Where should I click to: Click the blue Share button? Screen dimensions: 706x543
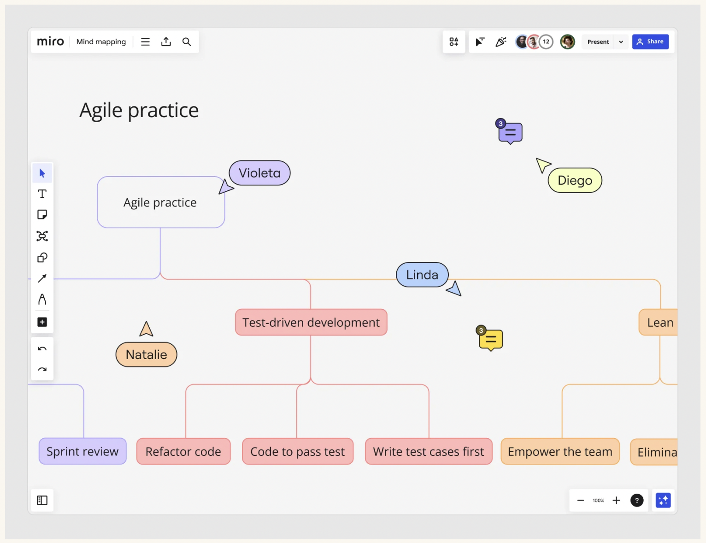click(650, 41)
